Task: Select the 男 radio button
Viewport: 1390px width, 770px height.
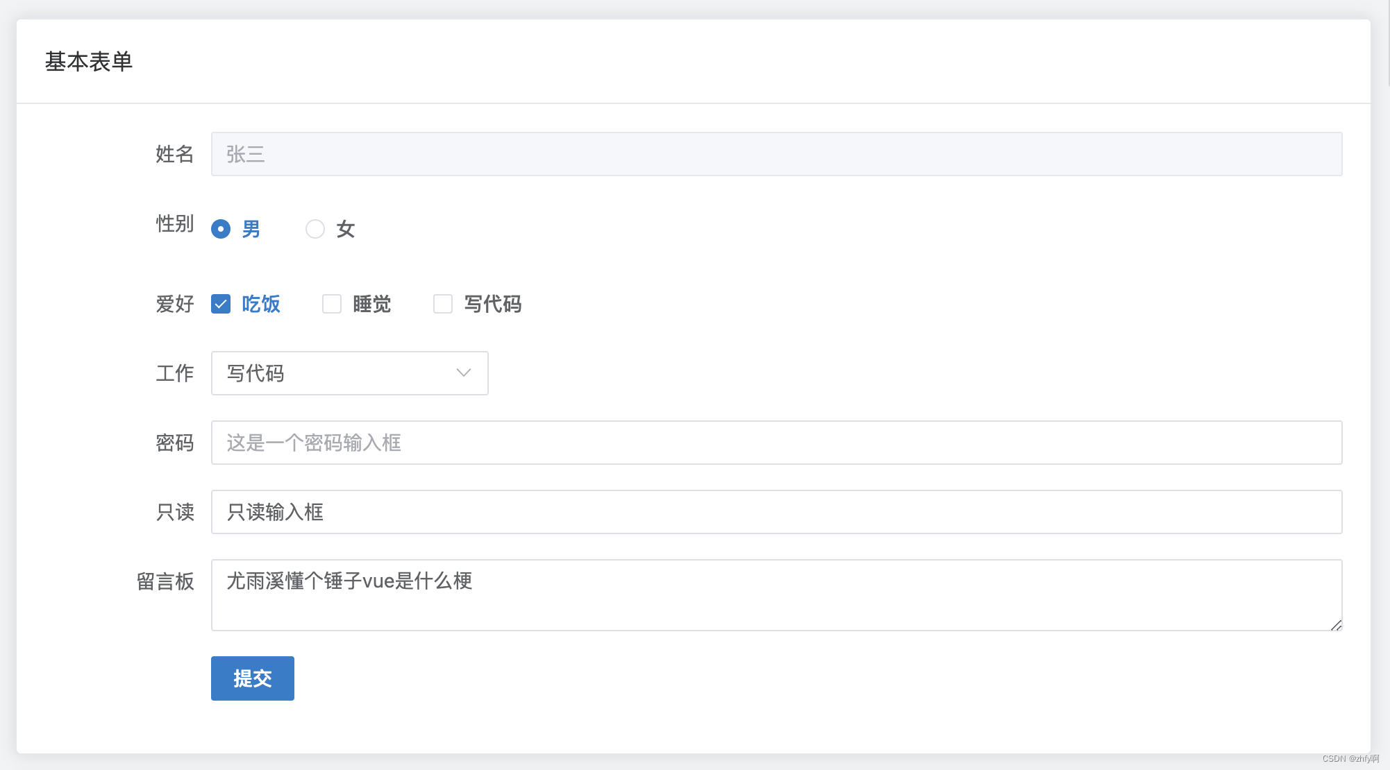Action: click(221, 229)
